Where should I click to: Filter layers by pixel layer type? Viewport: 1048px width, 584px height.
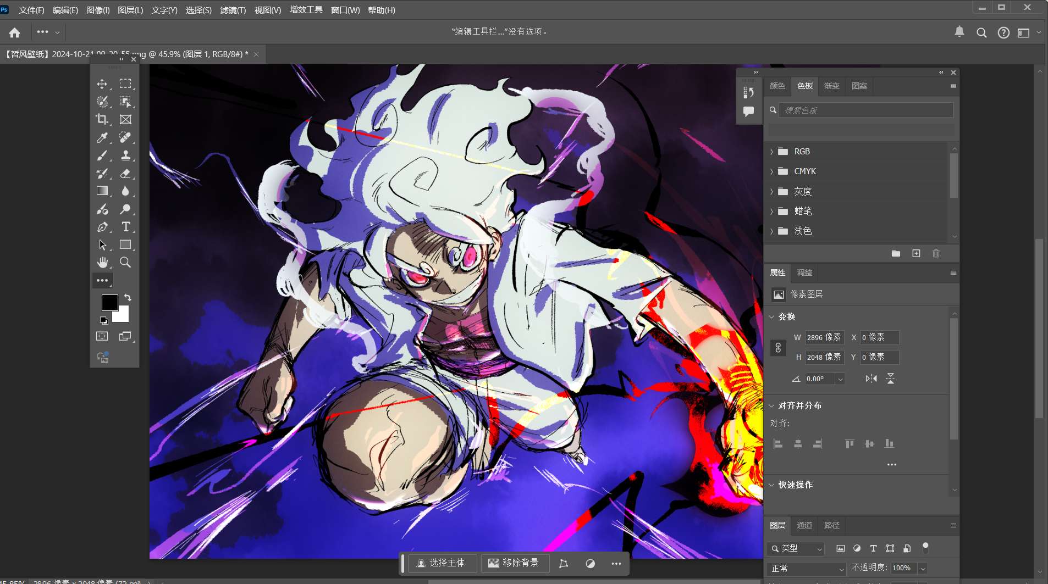tap(840, 548)
